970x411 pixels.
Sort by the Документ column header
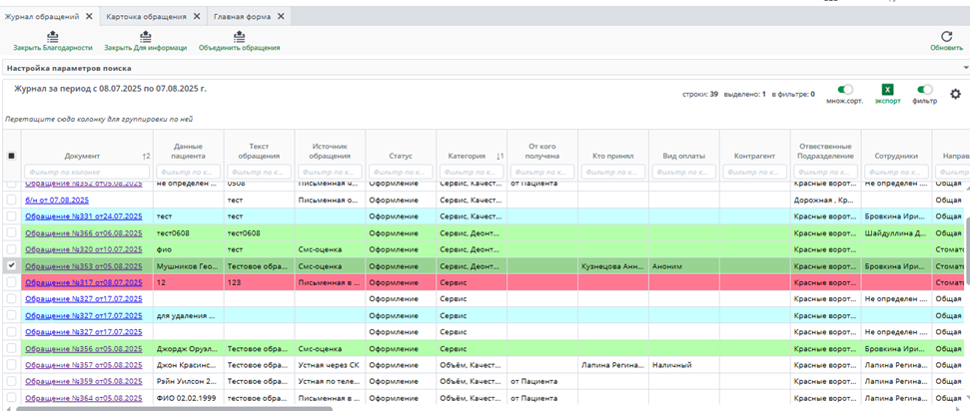coord(82,157)
